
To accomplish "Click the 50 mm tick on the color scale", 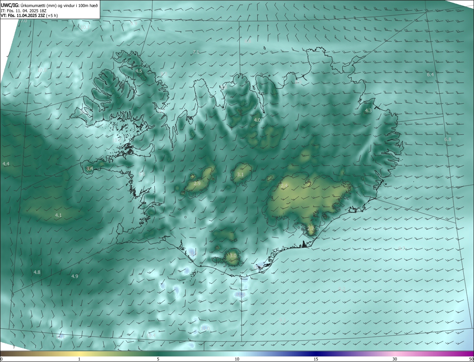I will [x=471, y=359].
